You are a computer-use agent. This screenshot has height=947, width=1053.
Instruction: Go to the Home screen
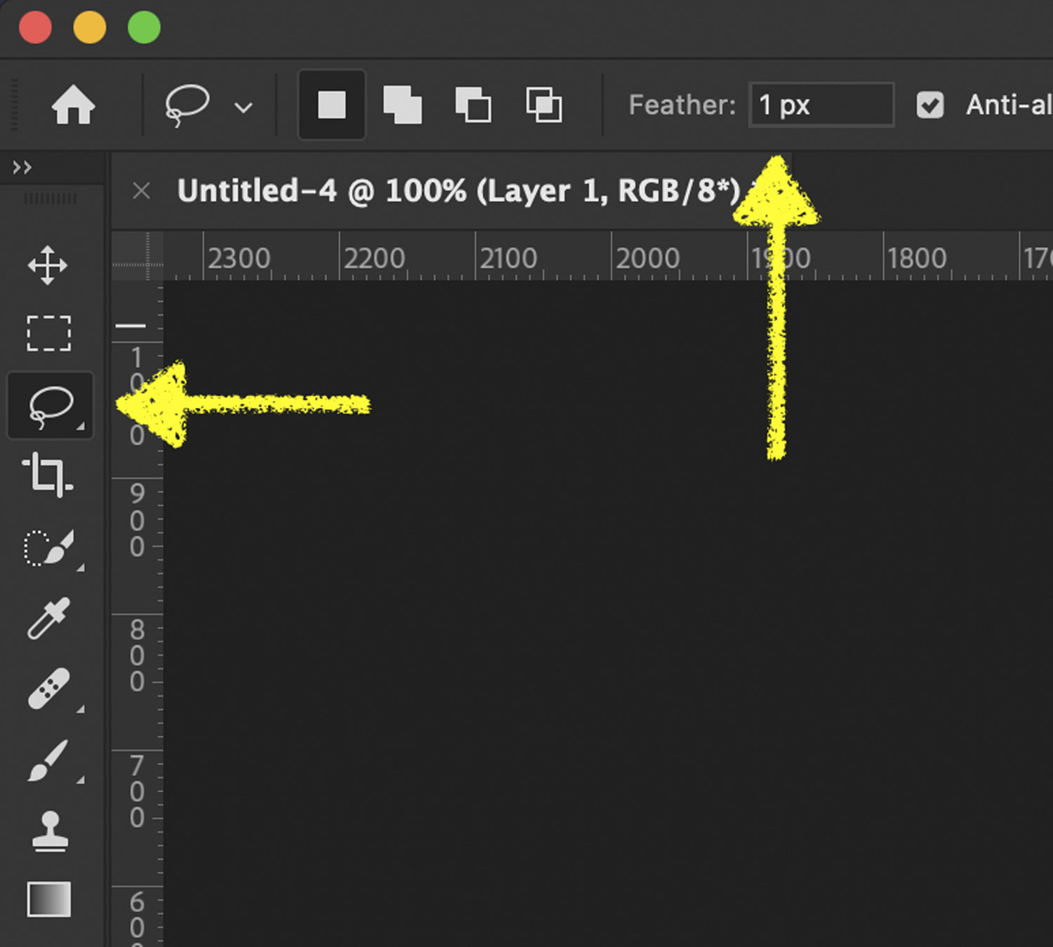click(x=73, y=106)
